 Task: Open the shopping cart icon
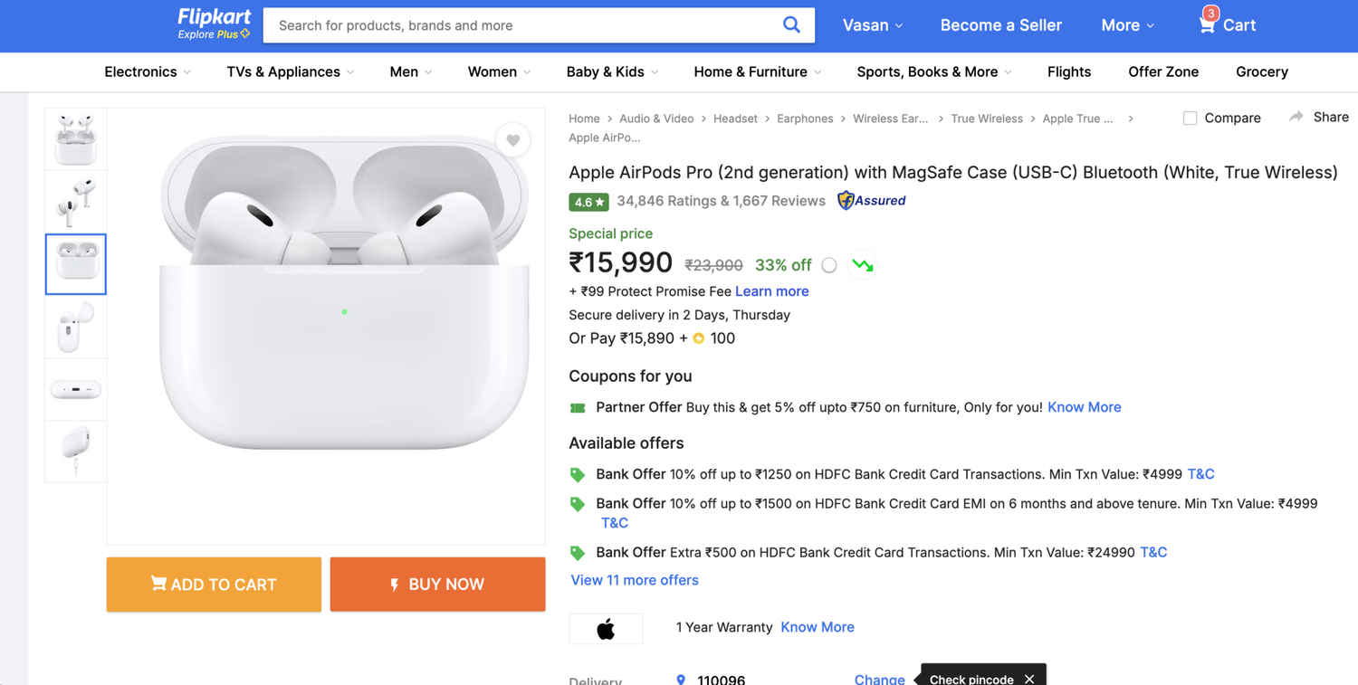tap(1208, 24)
